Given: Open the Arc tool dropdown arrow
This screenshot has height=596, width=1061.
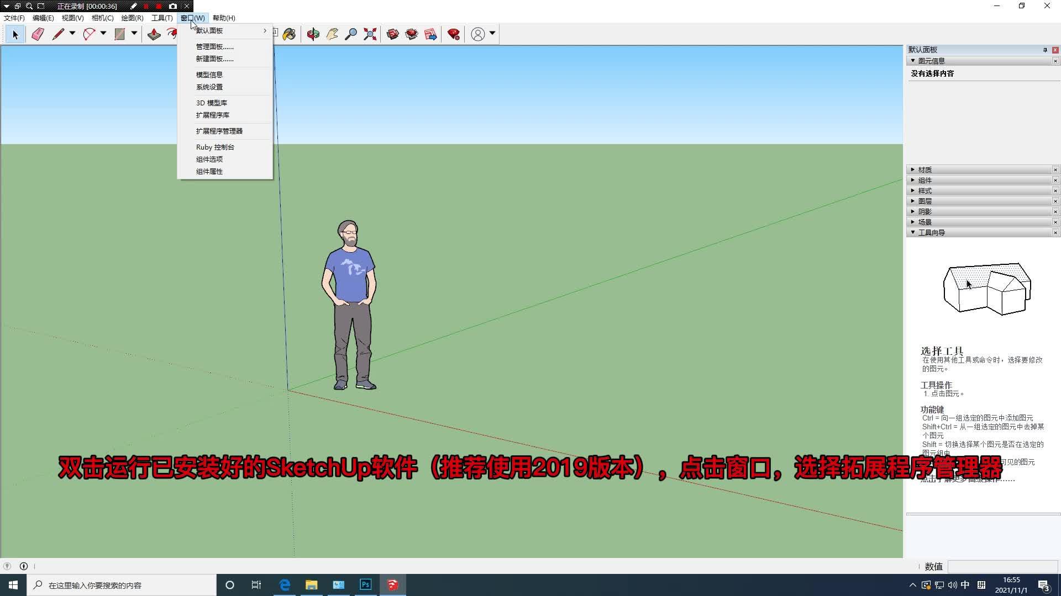Looking at the screenshot, I should coord(103,34).
